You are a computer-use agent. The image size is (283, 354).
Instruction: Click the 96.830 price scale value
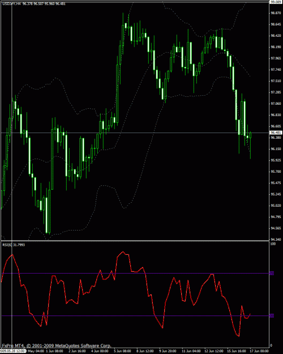click(276, 115)
